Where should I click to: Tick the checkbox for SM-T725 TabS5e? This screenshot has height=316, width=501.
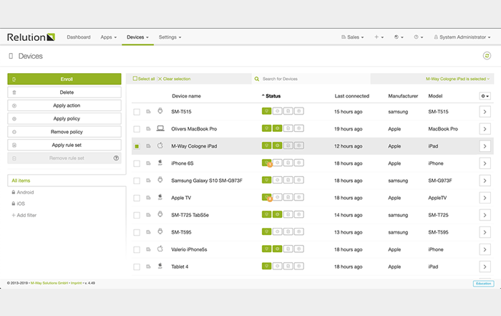[137, 215]
